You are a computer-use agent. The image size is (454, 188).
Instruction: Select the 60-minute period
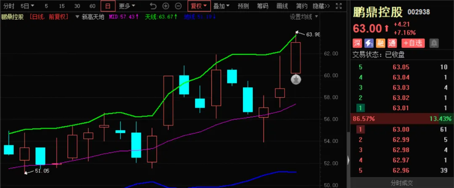coord(92,6)
